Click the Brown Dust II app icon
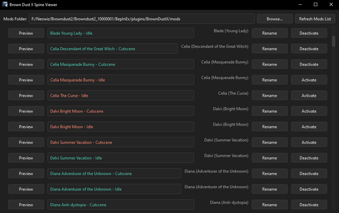 pos(5,5)
